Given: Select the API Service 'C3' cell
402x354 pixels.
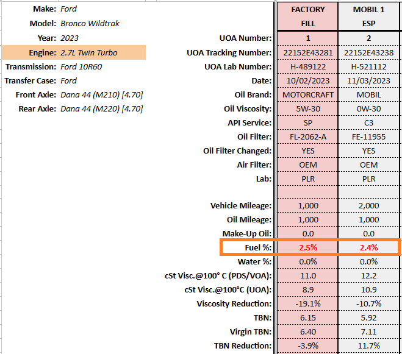Looking at the screenshot, I should pos(368,123).
